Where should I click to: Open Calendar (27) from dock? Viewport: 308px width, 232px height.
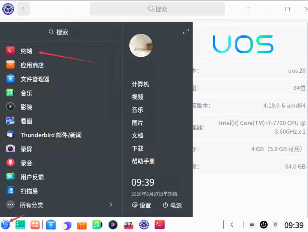[x=129, y=225]
